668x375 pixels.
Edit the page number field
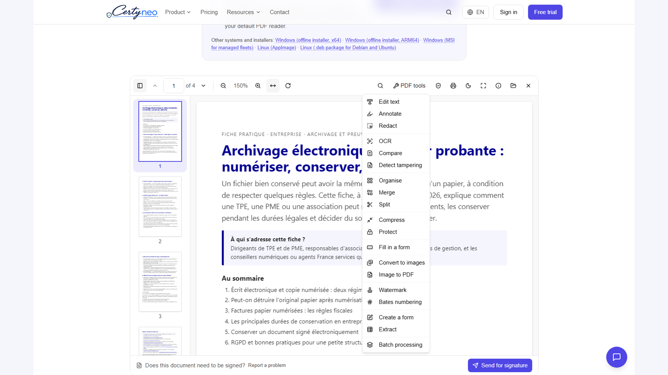(174, 86)
